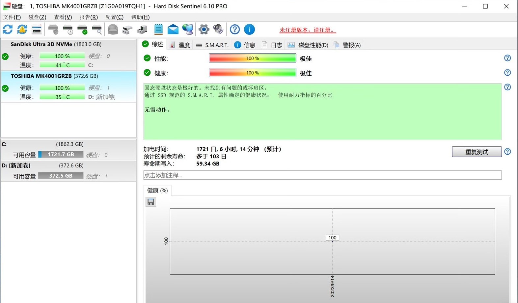Image resolution: width=518 pixels, height=303 pixels.
Task: Open the 配置(C) menu
Action: tap(114, 17)
